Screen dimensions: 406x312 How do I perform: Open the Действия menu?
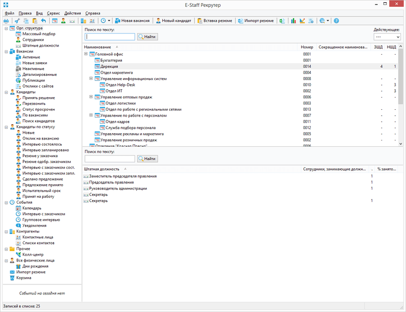[73, 13]
